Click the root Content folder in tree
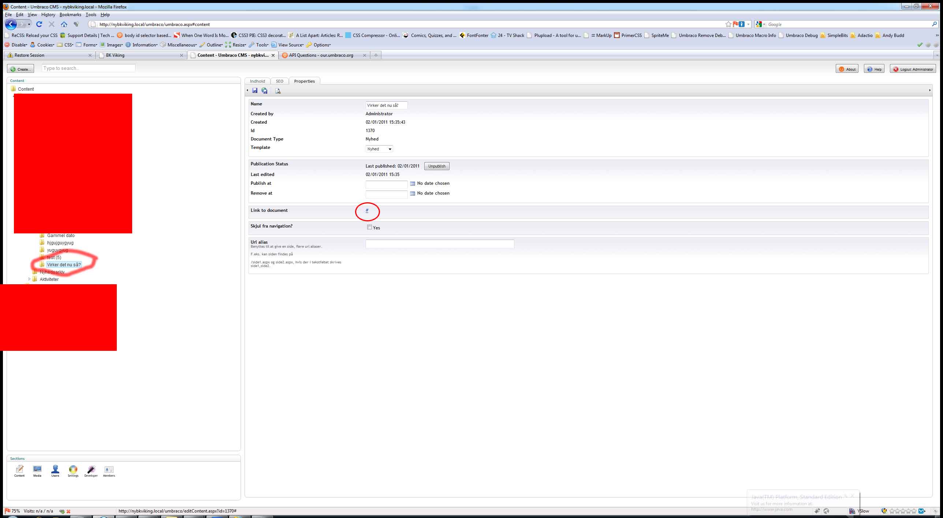Image resolution: width=943 pixels, height=518 pixels. coord(22,89)
